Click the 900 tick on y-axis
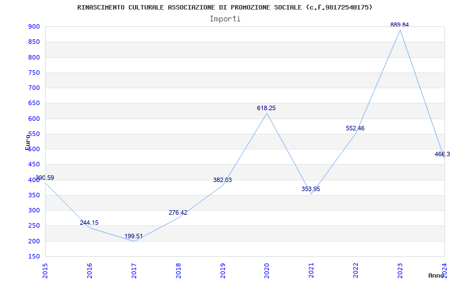 click(34, 26)
